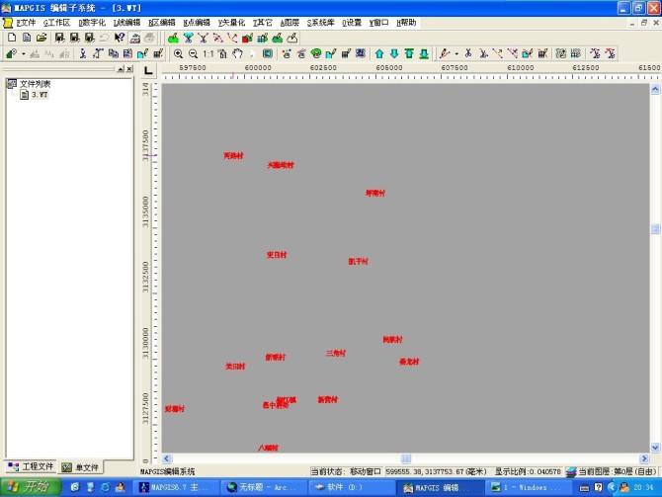Open dropdown arrow next to pen tool
The height and width of the screenshot is (497, 662).
pos(456,54)
